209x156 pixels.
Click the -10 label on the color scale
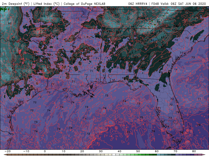pos(26,151)
